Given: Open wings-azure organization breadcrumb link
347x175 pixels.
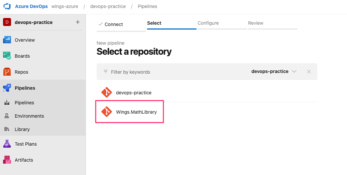Looking at the screenshot, I should point(65,7).
